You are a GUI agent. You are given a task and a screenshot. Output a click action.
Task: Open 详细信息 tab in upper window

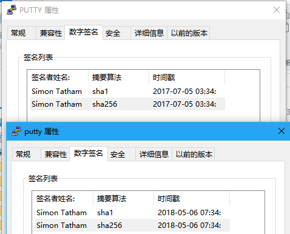[149, 33]
